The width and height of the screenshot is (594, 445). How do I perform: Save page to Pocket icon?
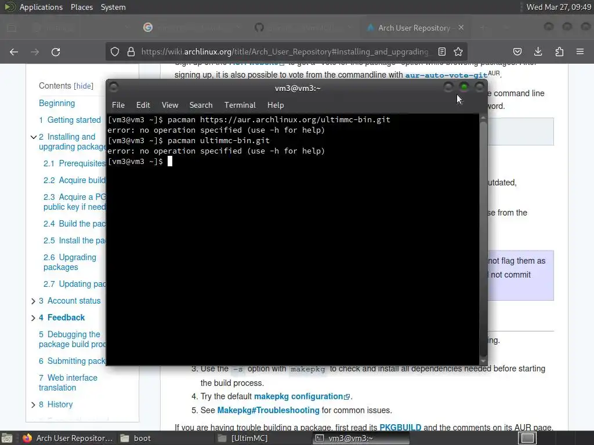coord(517,52)
